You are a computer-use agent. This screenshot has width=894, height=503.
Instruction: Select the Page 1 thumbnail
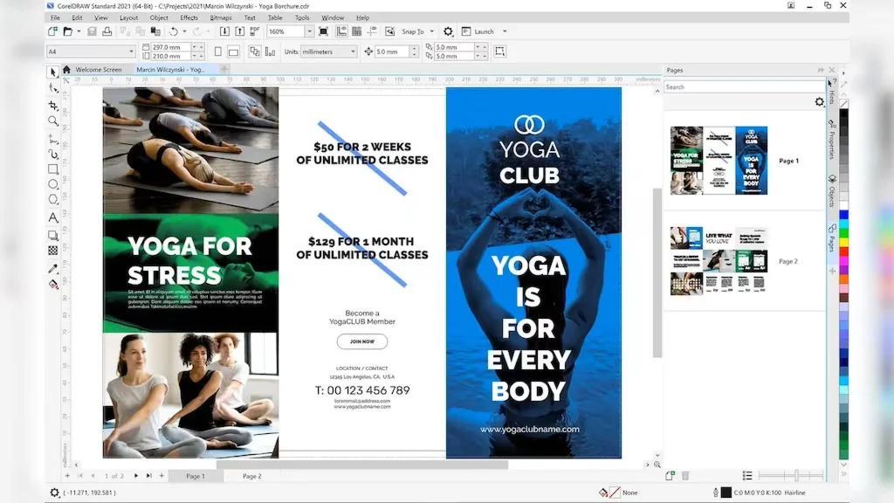(x=719, y=161)
